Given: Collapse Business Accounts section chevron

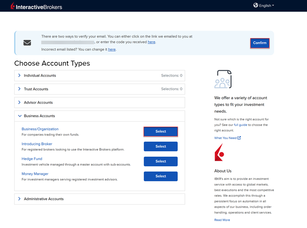Looking at the screenshot, I should coord(20,116).
